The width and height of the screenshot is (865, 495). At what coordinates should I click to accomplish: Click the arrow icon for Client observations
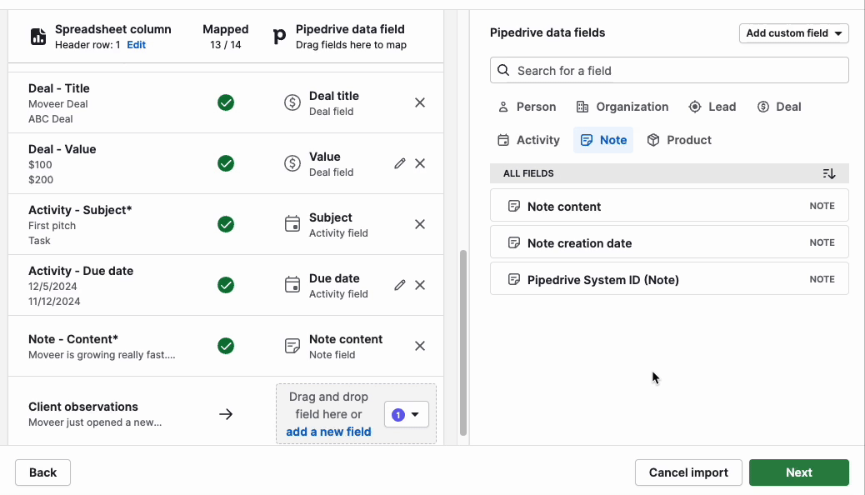point(226,414)
